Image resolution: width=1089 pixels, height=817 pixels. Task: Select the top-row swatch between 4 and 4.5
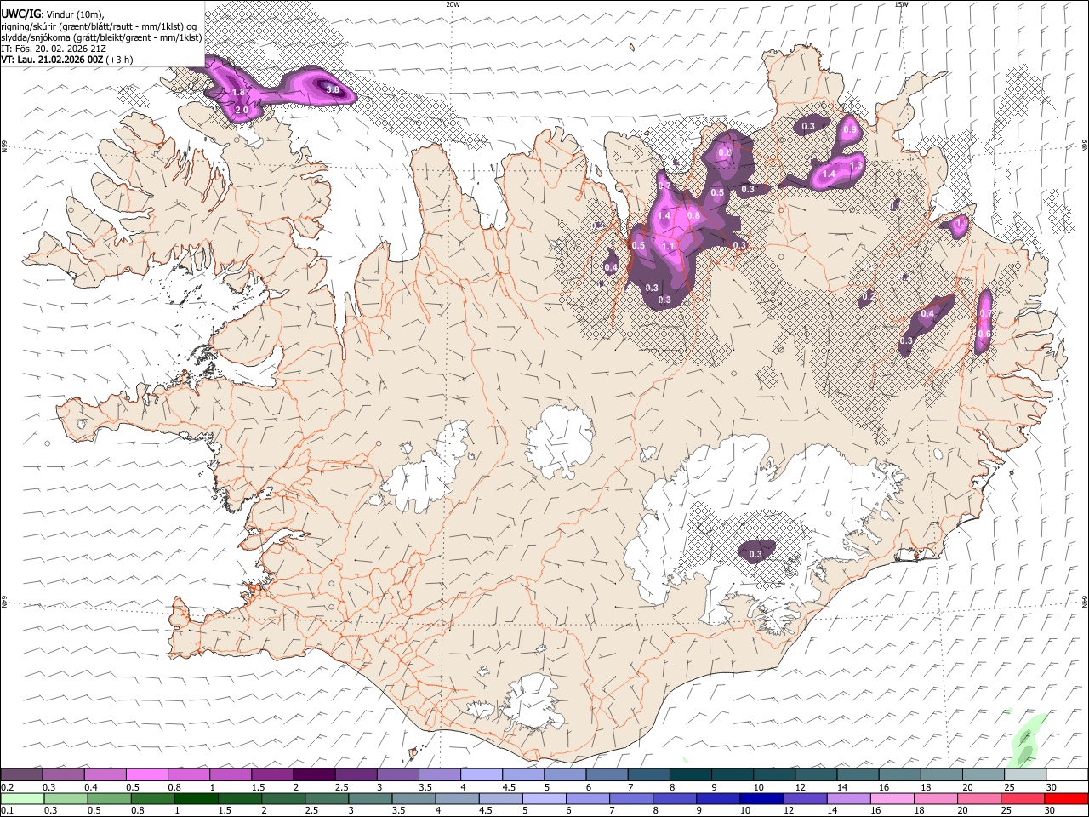point(481,775)
